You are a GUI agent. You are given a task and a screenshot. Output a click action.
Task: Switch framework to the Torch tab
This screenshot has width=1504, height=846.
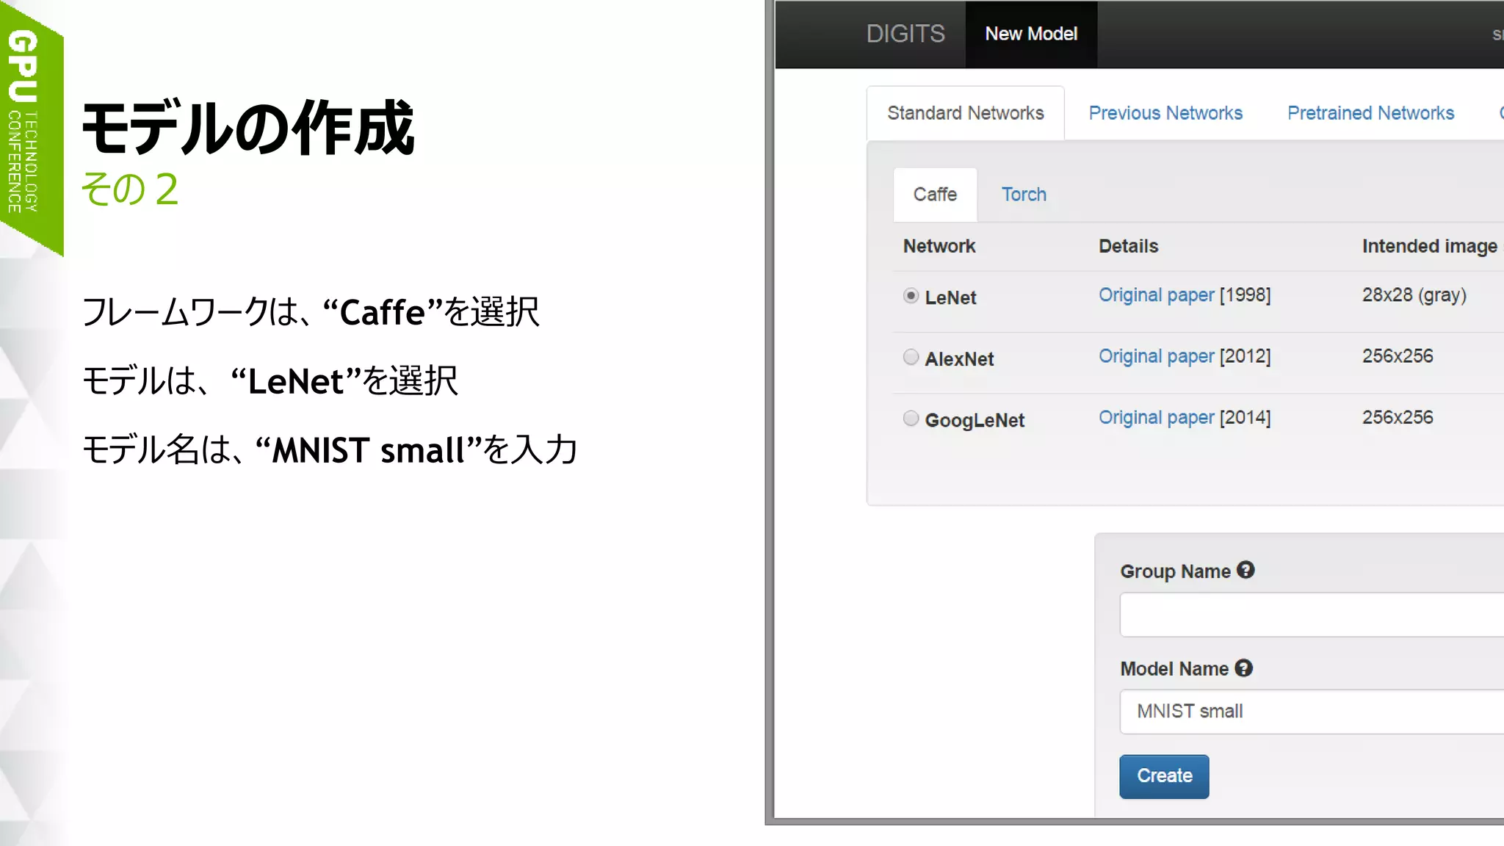(1024, 195)
